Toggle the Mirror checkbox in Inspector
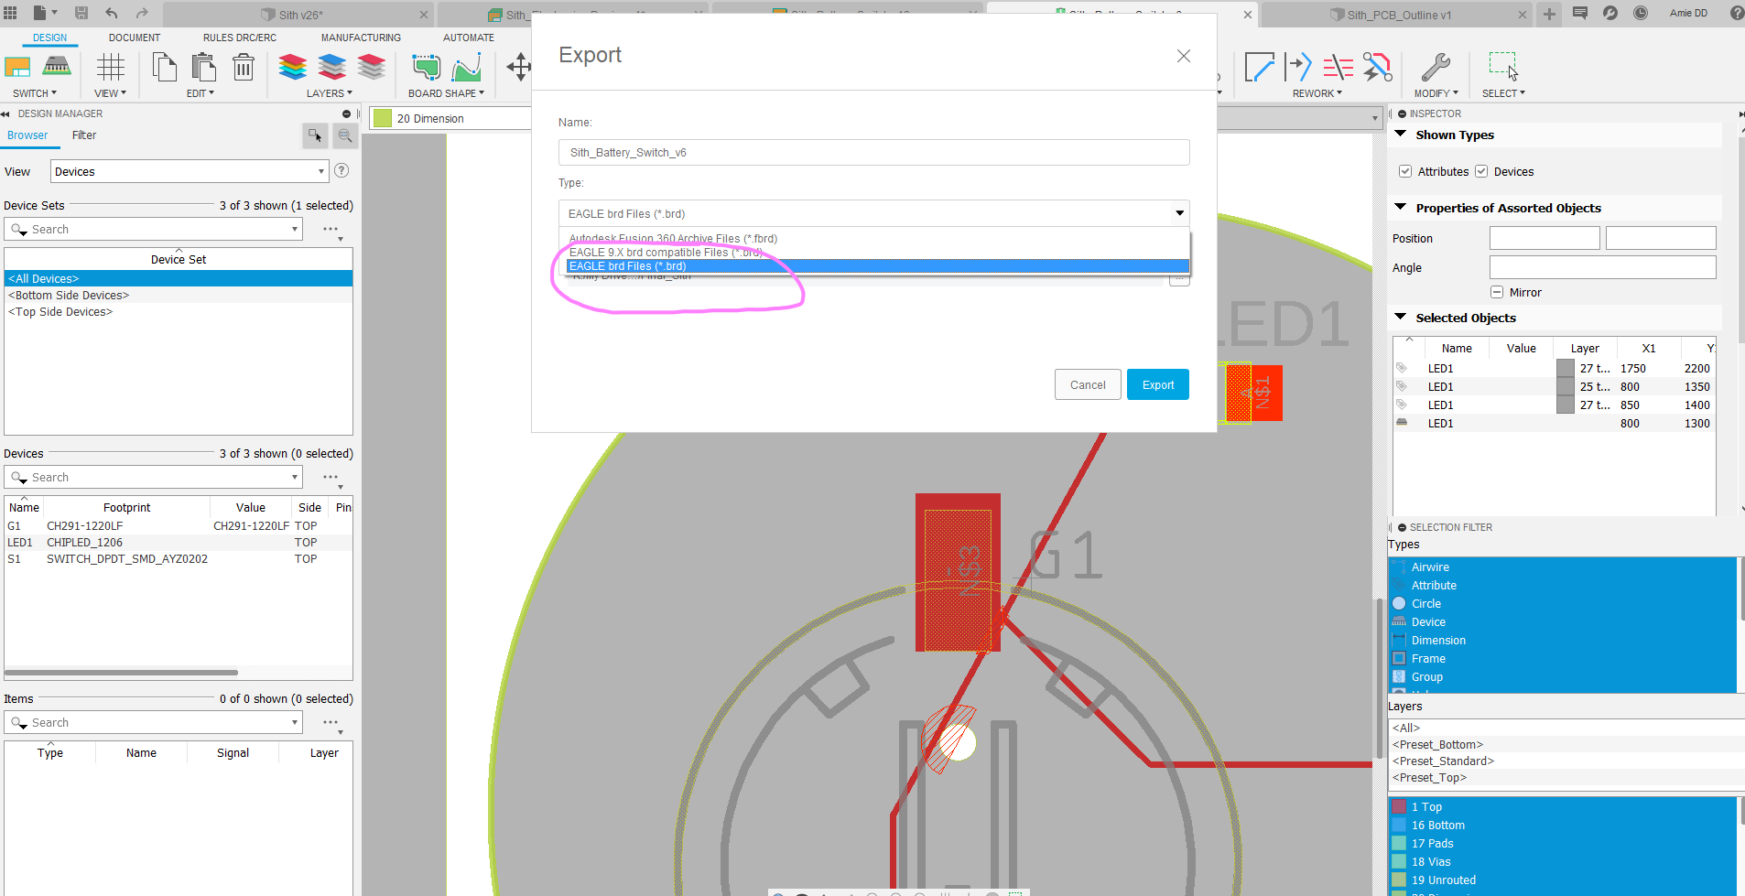The height and width of the screenshot is (896, 1745). point(1497,292)
